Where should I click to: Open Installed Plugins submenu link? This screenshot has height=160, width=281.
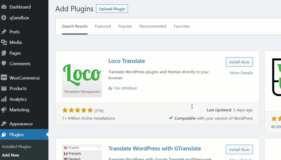tap(17, 146)
